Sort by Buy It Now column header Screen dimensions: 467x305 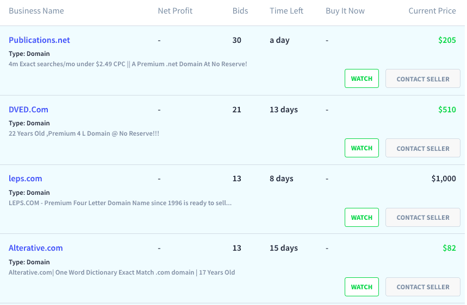point(345,11)
